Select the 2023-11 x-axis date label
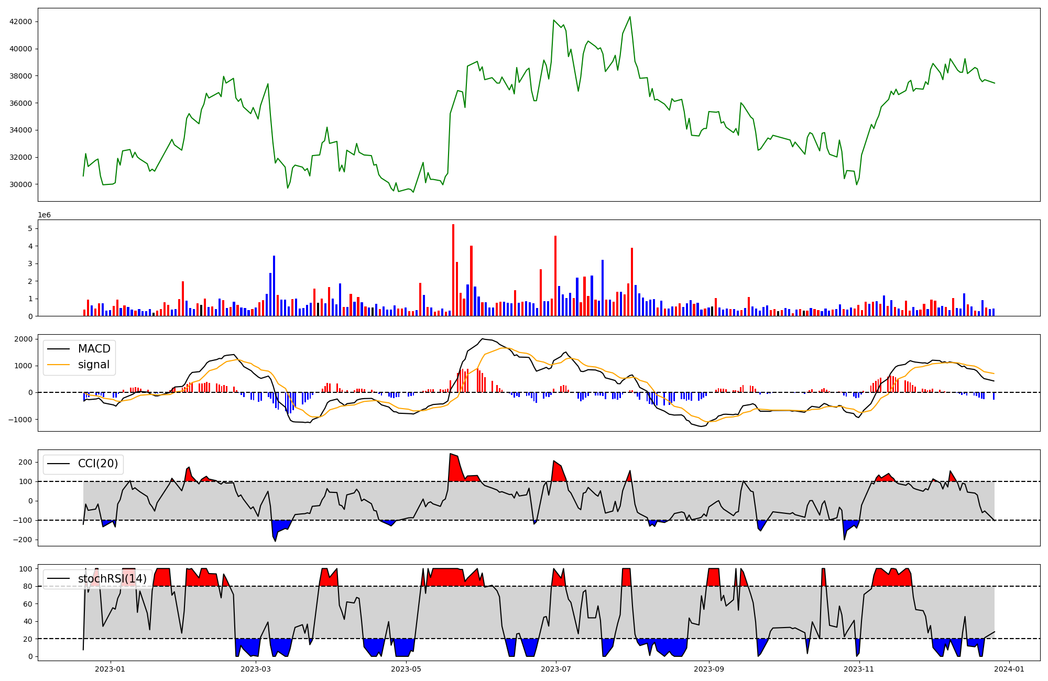 tap(859, 669)
